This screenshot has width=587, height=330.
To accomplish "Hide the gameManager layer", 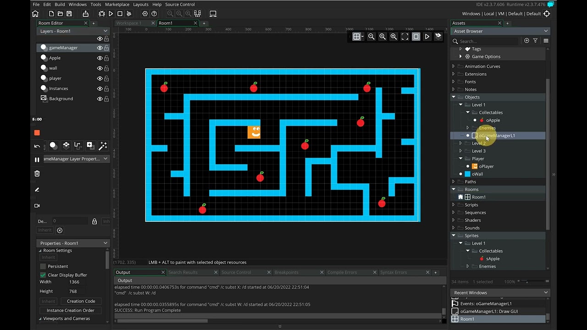I will [100, 48].
